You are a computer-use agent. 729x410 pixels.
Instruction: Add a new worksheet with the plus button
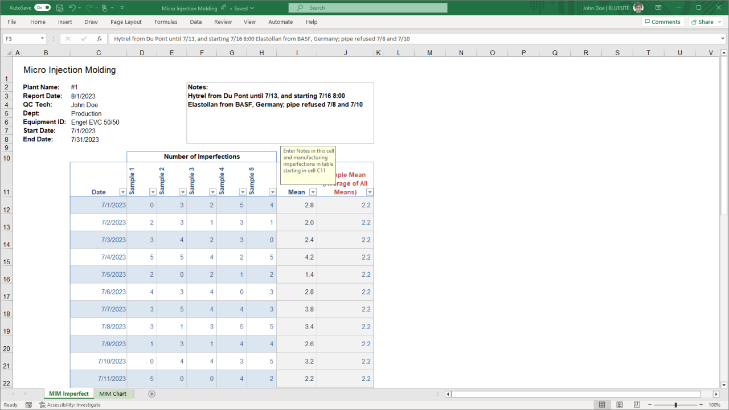tap(151, 393)
